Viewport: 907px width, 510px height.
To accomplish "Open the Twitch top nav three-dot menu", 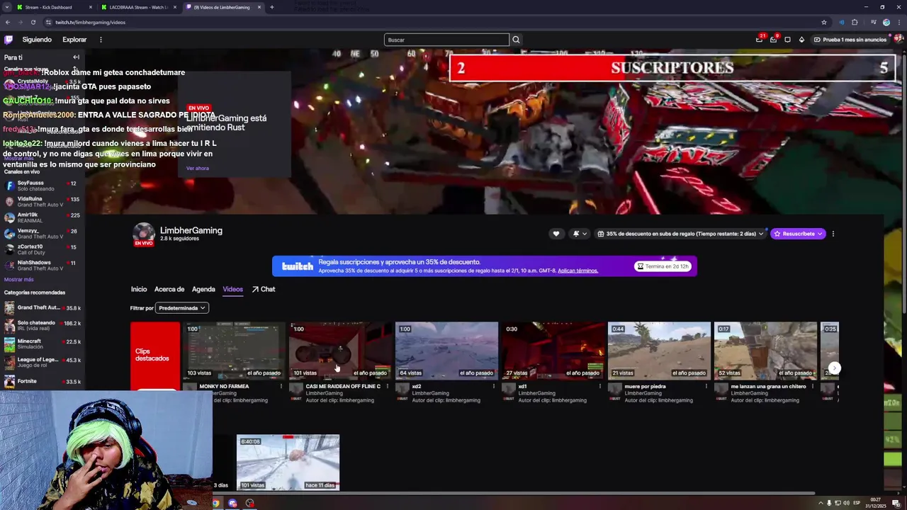I will (x=101, y=40).
